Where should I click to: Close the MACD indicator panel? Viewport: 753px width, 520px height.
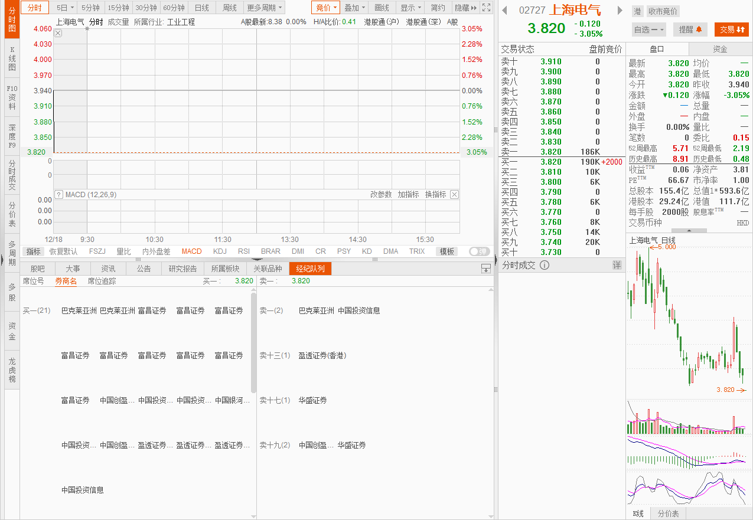point(454,194)
